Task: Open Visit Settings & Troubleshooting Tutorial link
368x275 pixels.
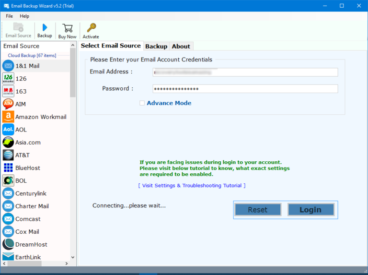Action: pyautogui.click(x=192, y=185)
